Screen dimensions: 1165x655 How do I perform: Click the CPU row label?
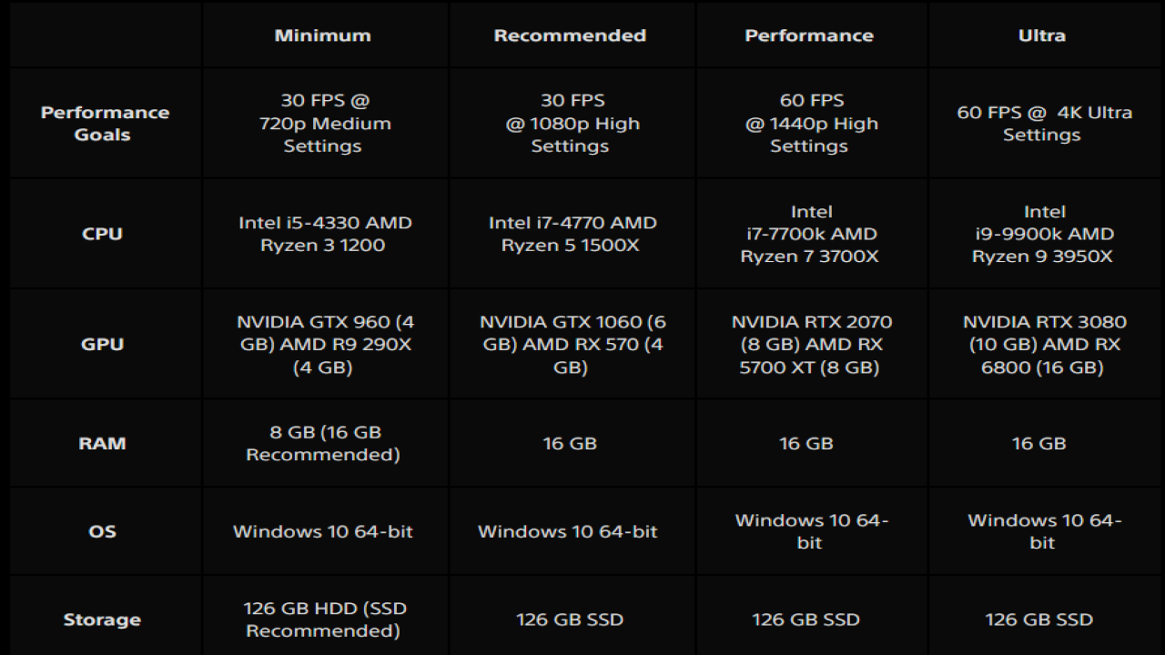[x=102, y=234]
